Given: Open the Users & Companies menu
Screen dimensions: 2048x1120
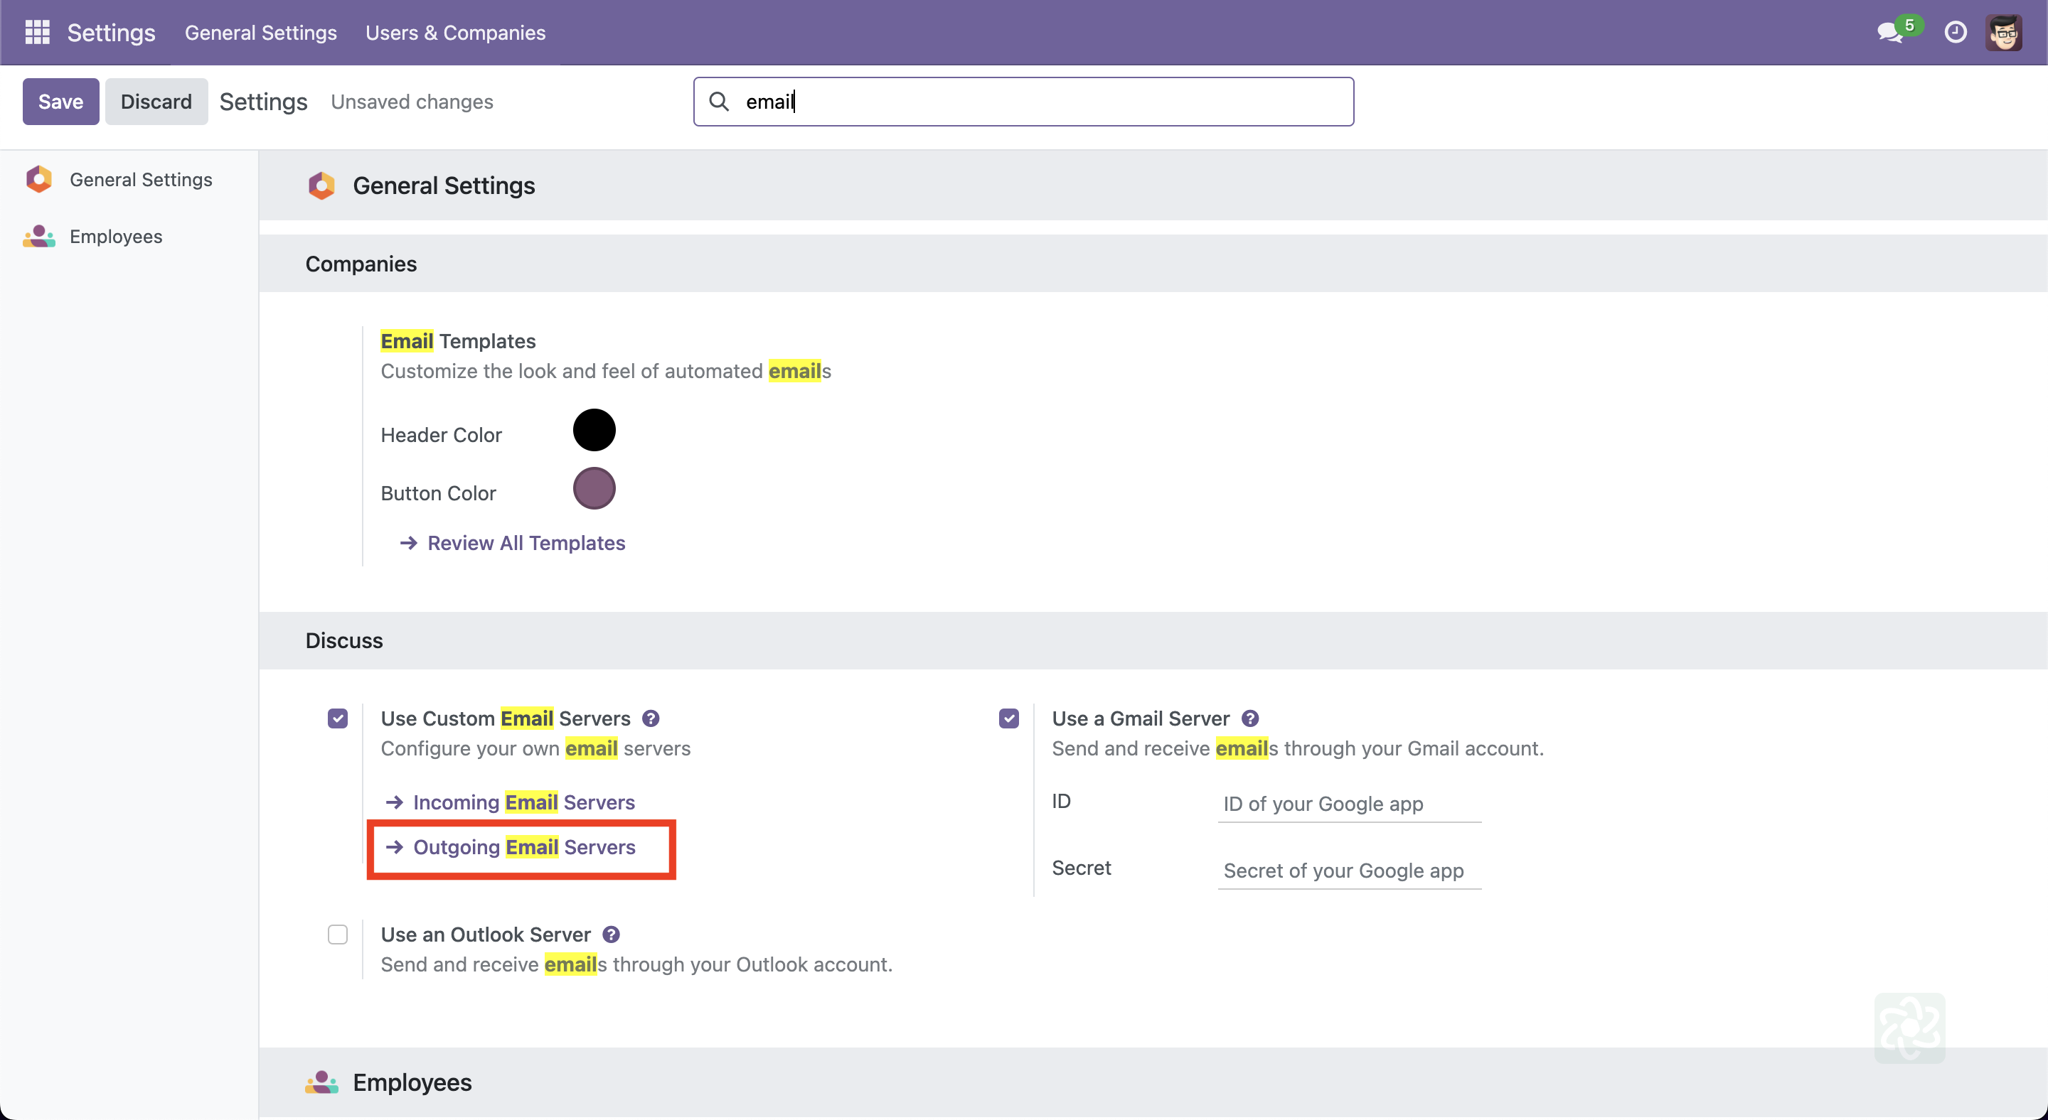Looking at the screenshot, I should tap(455, 33).
